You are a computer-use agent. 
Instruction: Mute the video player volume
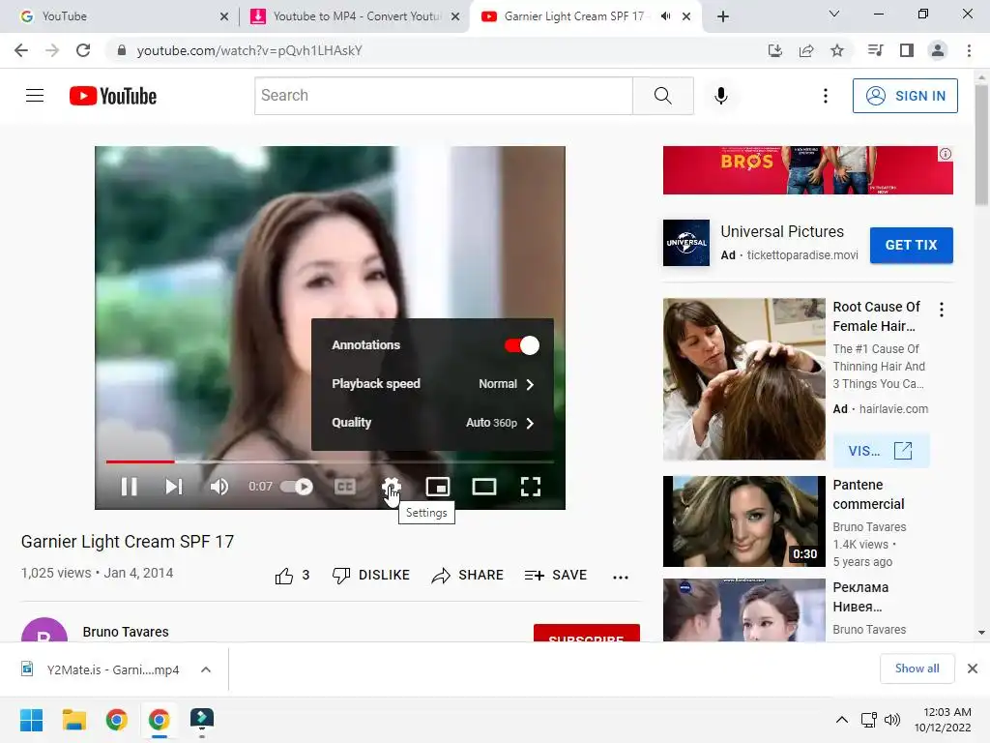pyautogui.click(x=219, y=487)
